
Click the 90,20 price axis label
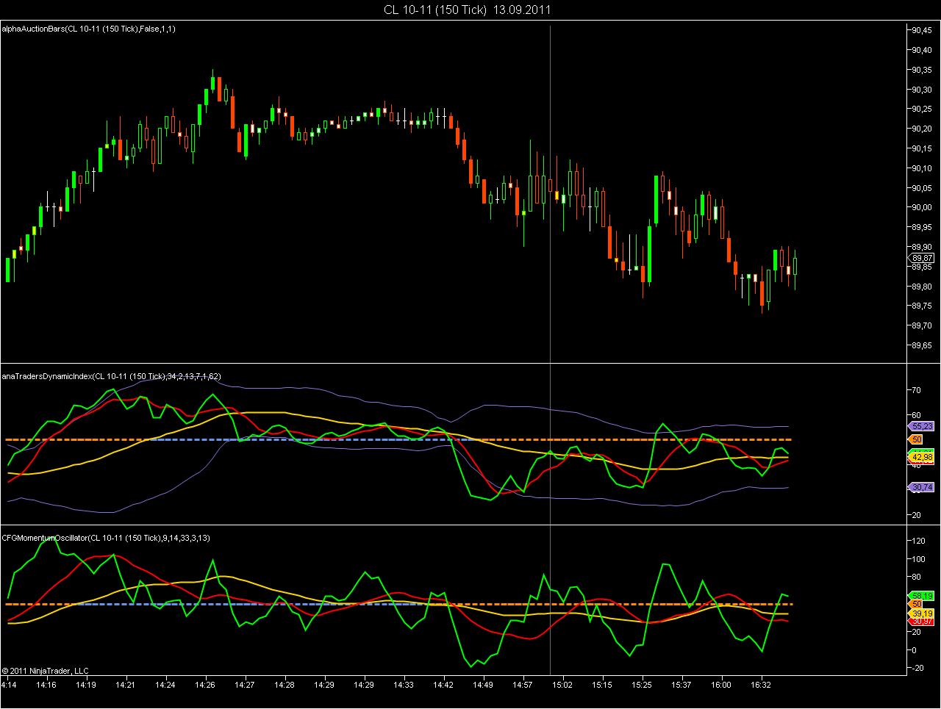(x=922, y=129)
